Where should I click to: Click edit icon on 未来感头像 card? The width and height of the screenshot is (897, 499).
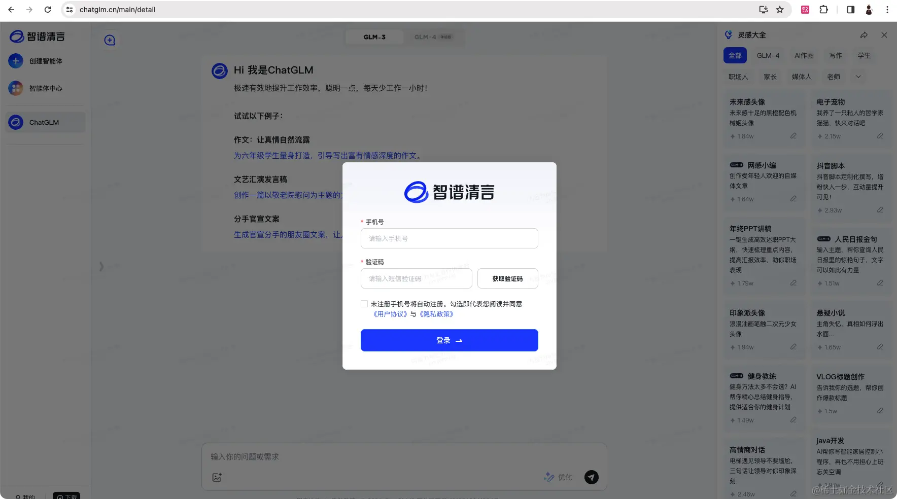click(x=793, y=136)
